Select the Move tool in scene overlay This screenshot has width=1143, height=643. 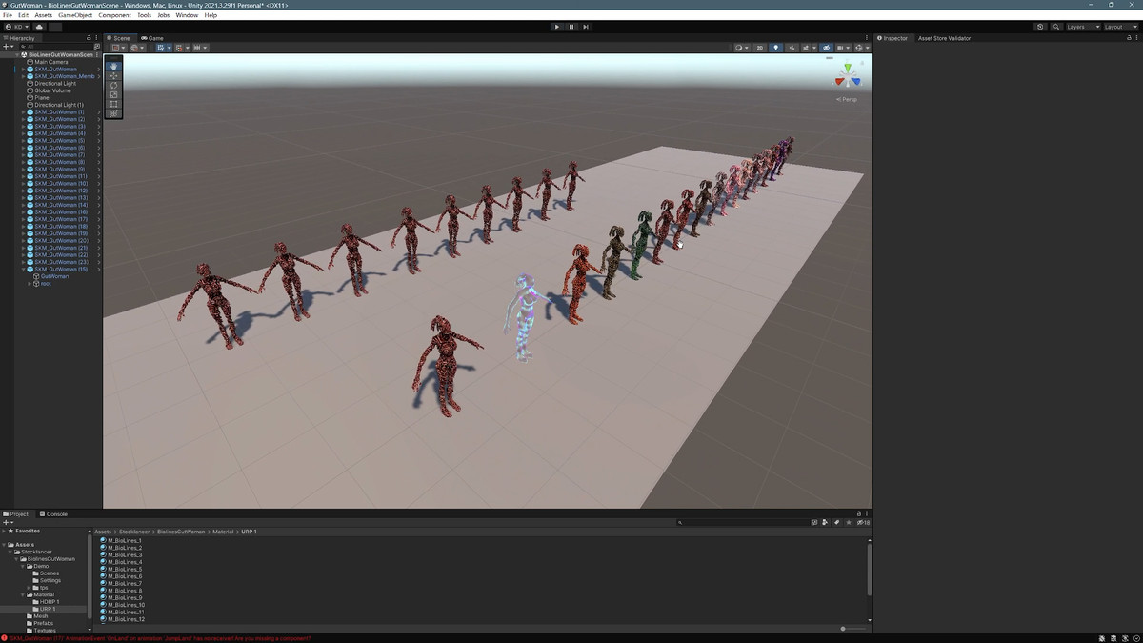point(114,75)
